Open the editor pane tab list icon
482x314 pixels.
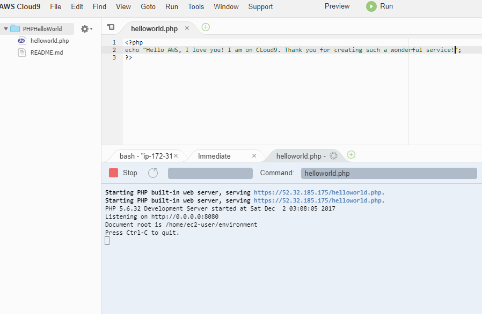point(111,27)
